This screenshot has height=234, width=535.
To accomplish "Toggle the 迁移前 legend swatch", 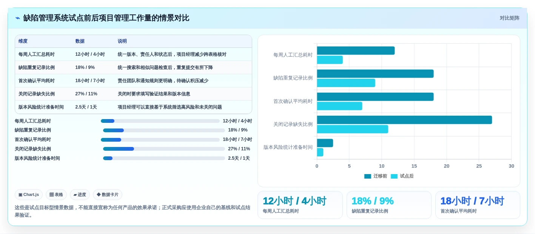I will coord(368,176).
